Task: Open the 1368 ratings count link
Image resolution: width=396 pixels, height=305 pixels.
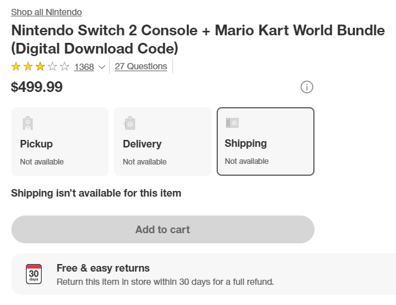Action: [x=84, y=67]
